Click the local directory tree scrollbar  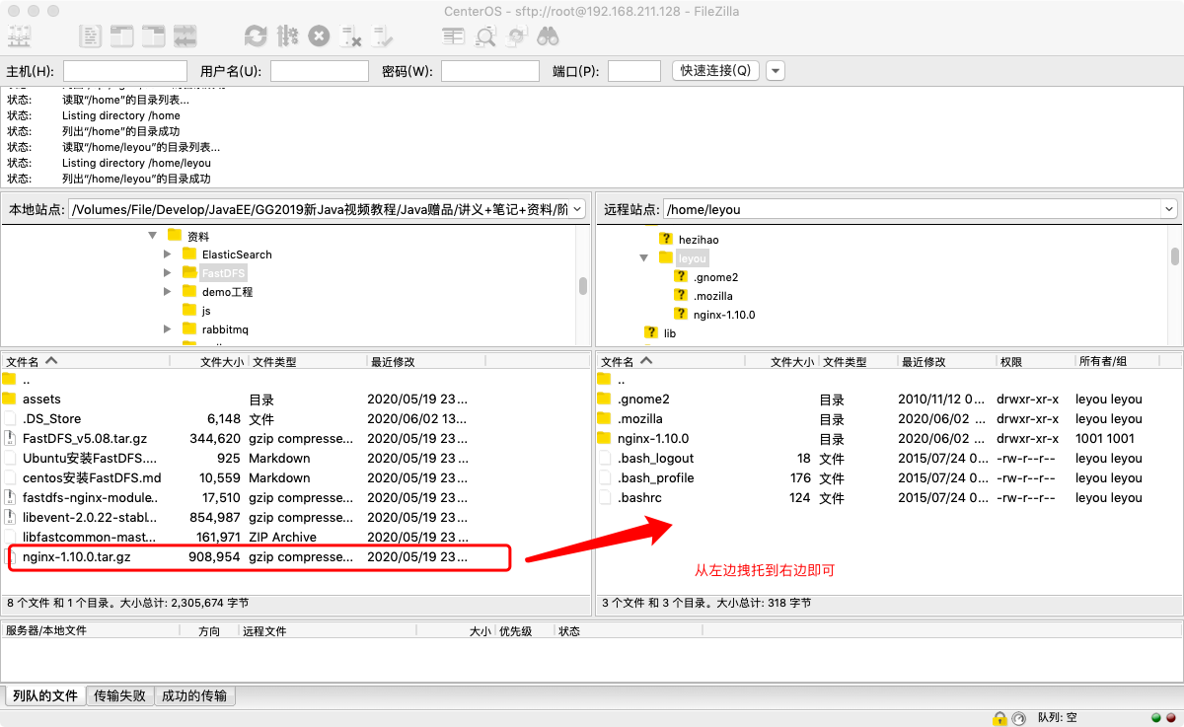pos(583,286)
